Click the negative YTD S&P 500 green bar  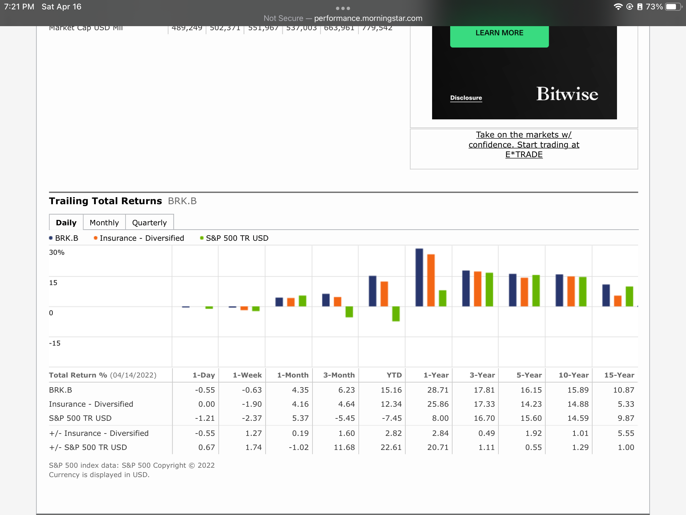click(x=396, y=314)
